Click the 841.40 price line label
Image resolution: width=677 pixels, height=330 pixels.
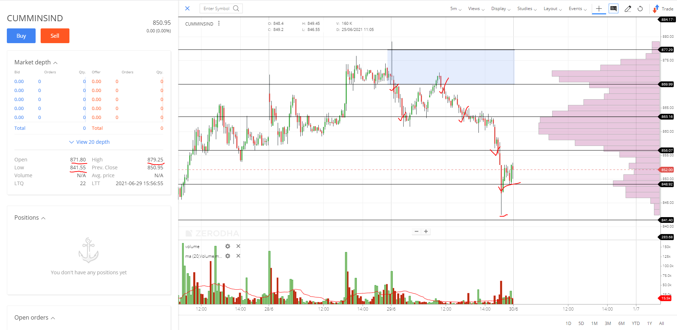pos(667,220)
